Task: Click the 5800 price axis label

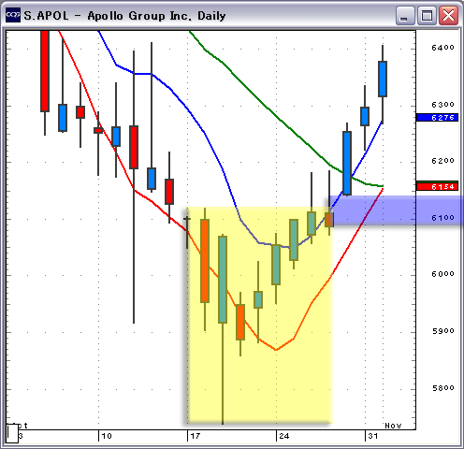Action: point(442,388)
